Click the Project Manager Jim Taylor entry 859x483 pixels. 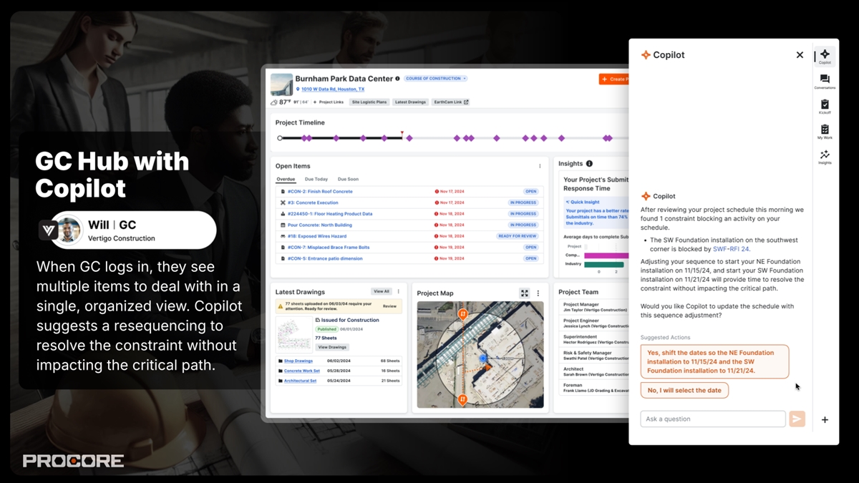pos(595,307)
